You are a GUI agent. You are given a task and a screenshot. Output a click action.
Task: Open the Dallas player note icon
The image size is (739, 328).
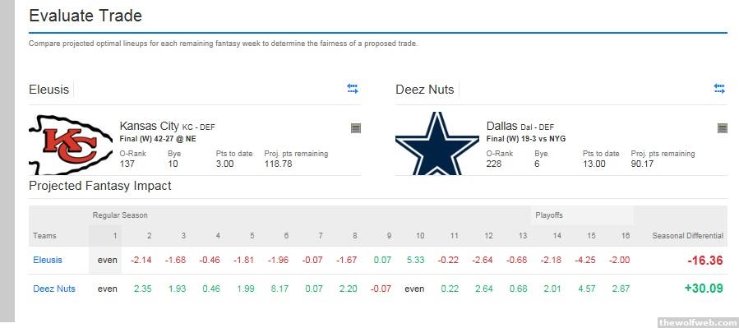pyautogui.click(x=722, y=127)
